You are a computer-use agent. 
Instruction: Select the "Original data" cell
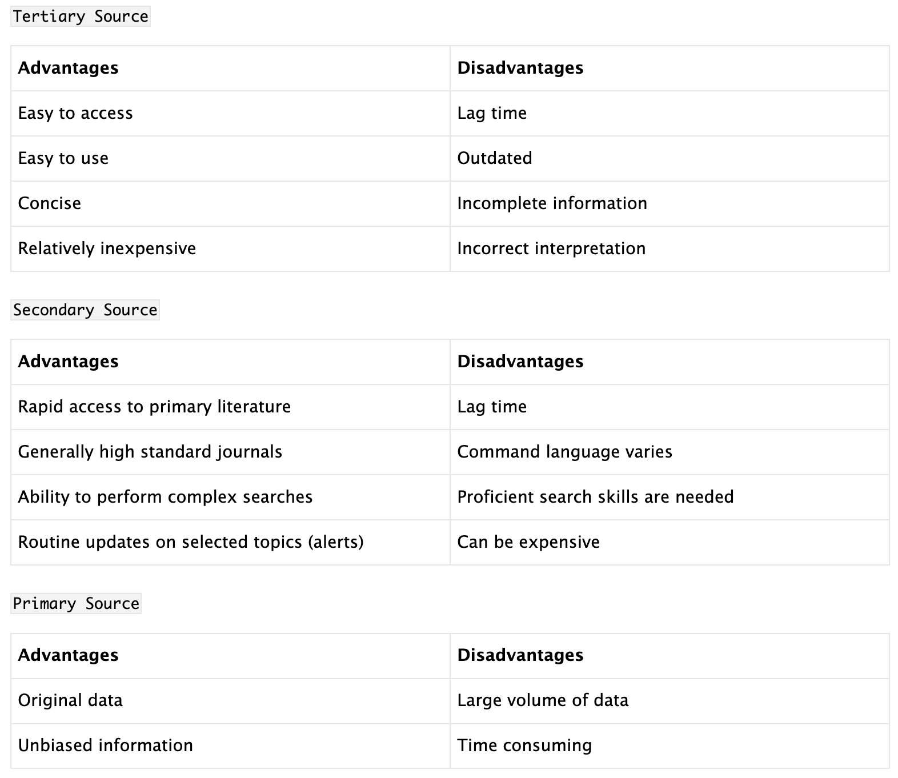(70, 700)
